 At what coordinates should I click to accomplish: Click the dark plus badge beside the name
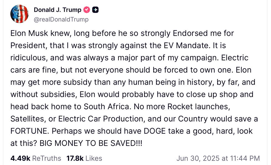[x=95, y=10]
